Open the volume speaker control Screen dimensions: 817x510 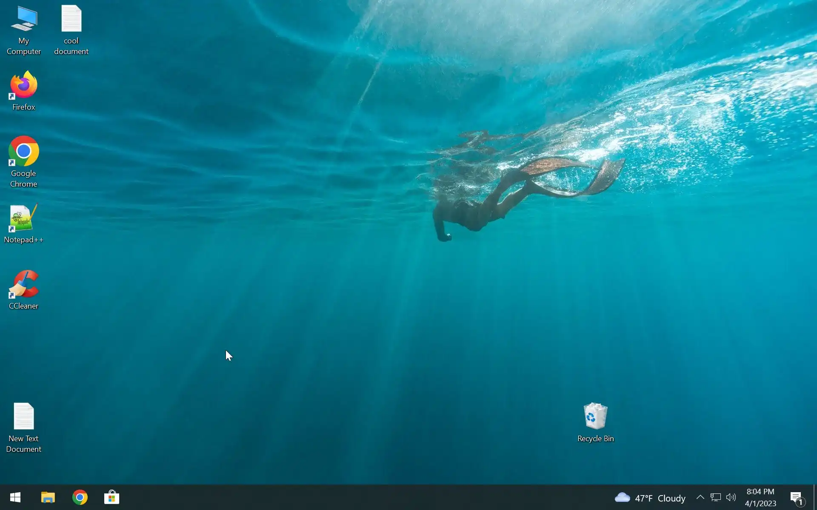[x=731, y=497]
